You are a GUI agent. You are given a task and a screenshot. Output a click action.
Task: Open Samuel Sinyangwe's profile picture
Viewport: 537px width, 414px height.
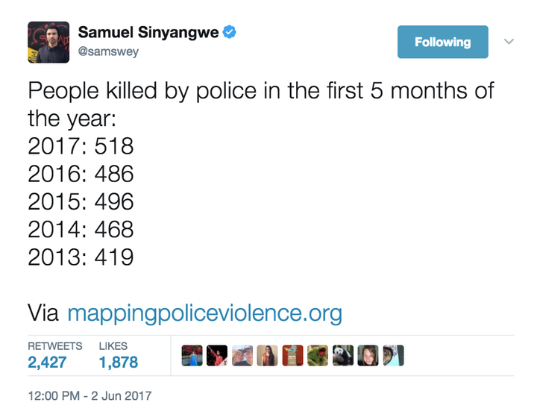[48, 42]
